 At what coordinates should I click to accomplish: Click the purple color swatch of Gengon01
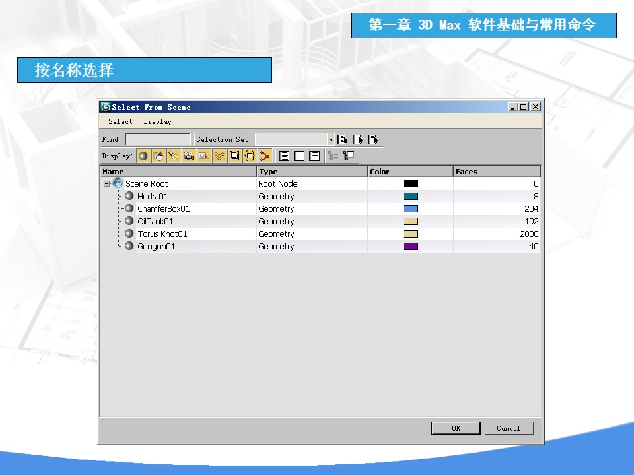(x=411, y=246)
